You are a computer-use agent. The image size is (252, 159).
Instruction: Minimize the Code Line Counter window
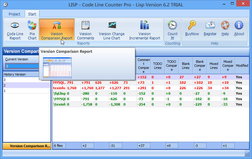pyautogui.click(x=224, y=3)
